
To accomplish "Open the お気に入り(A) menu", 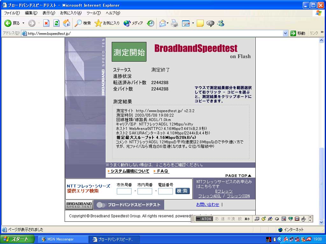I will click(71, 13).
